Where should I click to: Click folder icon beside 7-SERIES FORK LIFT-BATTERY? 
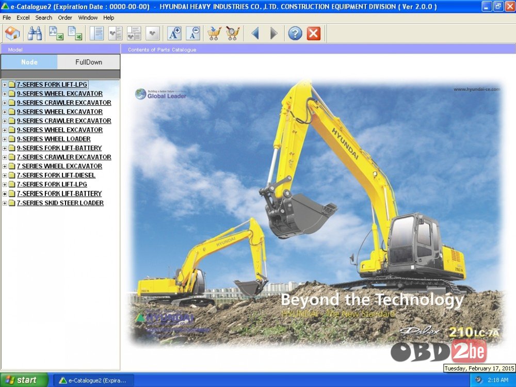[x=12, y=193]
